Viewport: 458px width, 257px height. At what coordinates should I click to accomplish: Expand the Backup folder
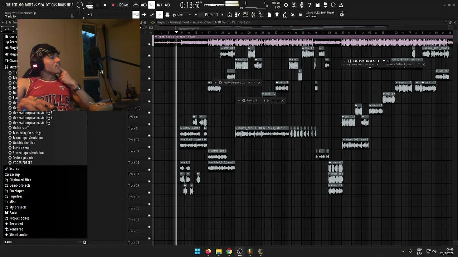(x=14, y=175)
